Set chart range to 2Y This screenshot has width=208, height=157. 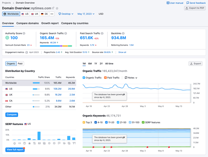coord(101,64)
